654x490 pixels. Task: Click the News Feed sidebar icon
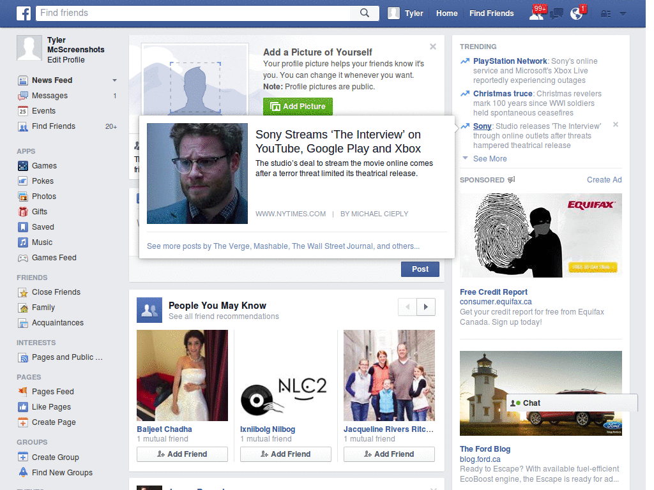click(x=23, y=80)
